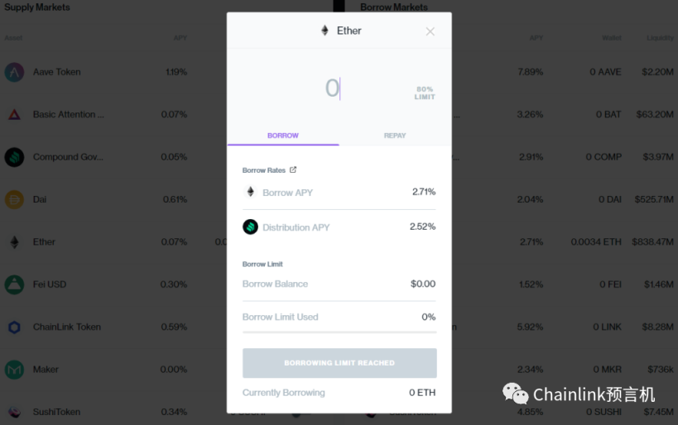Select the SushiToken supply market row
Screen dimensions: 678x425
113,412
